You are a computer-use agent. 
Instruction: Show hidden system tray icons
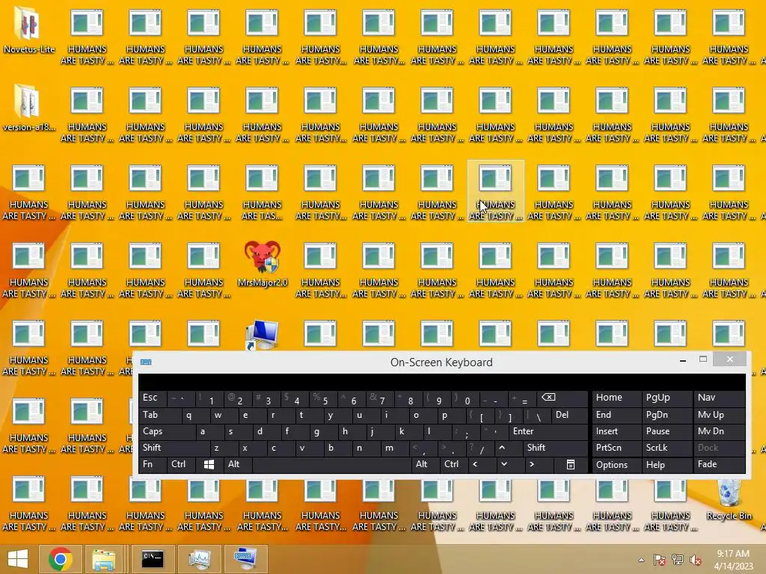(x=641, y=560)
